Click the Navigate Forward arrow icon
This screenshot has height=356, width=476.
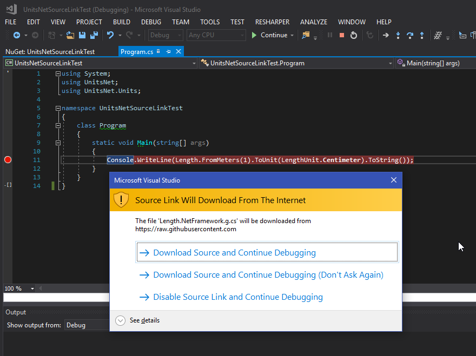coord(35,35)
